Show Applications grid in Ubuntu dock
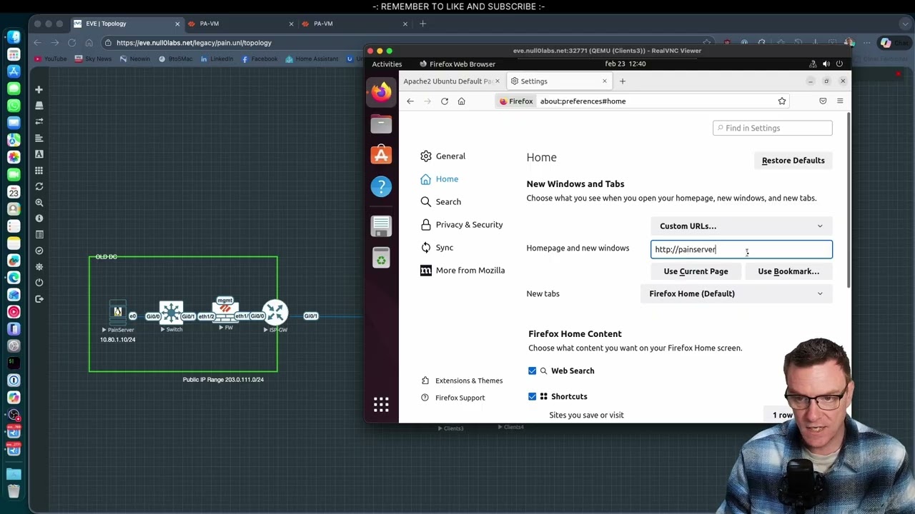Screen dimensions: 915x514 tap(381, 405)
